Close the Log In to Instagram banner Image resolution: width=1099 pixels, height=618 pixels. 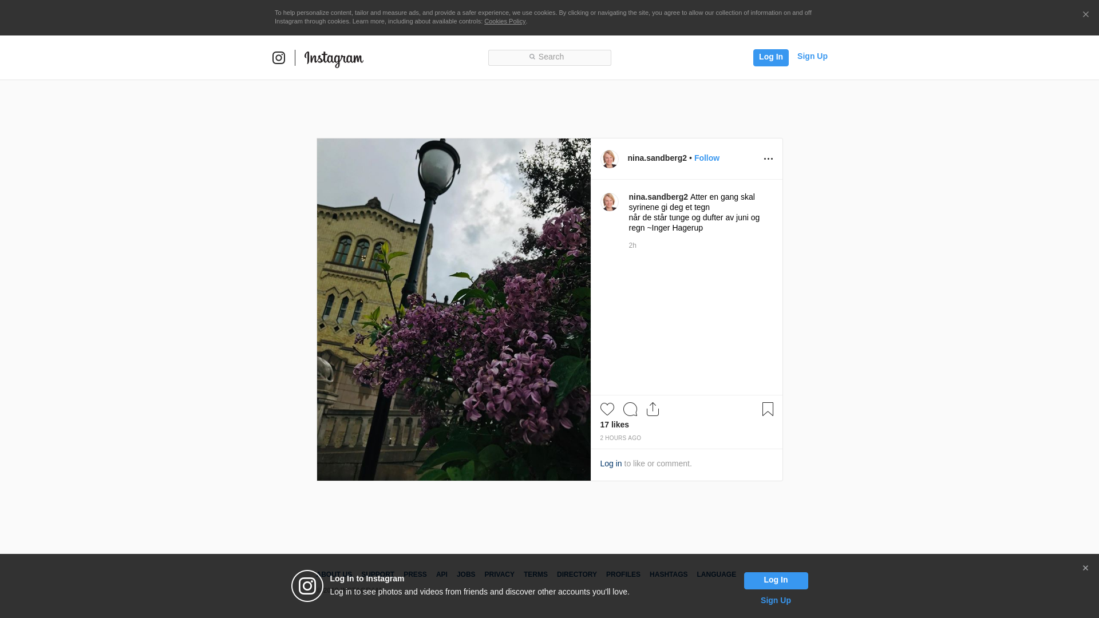pyautogui.click(x=1085, y=568)
